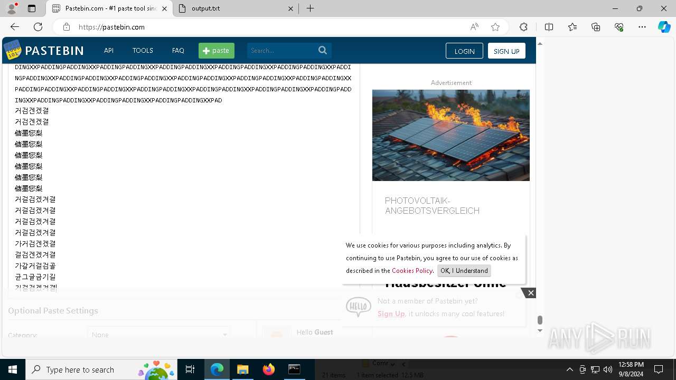Close the output.txt tab
Image resolution: width=676 pixels, height=380 pixels.
291,8
